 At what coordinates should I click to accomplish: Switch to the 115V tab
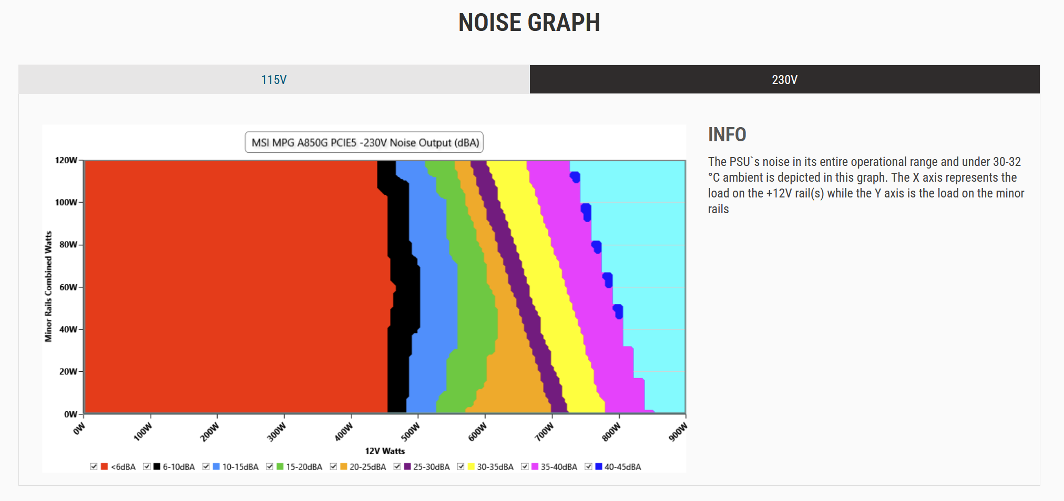[274, 79]
